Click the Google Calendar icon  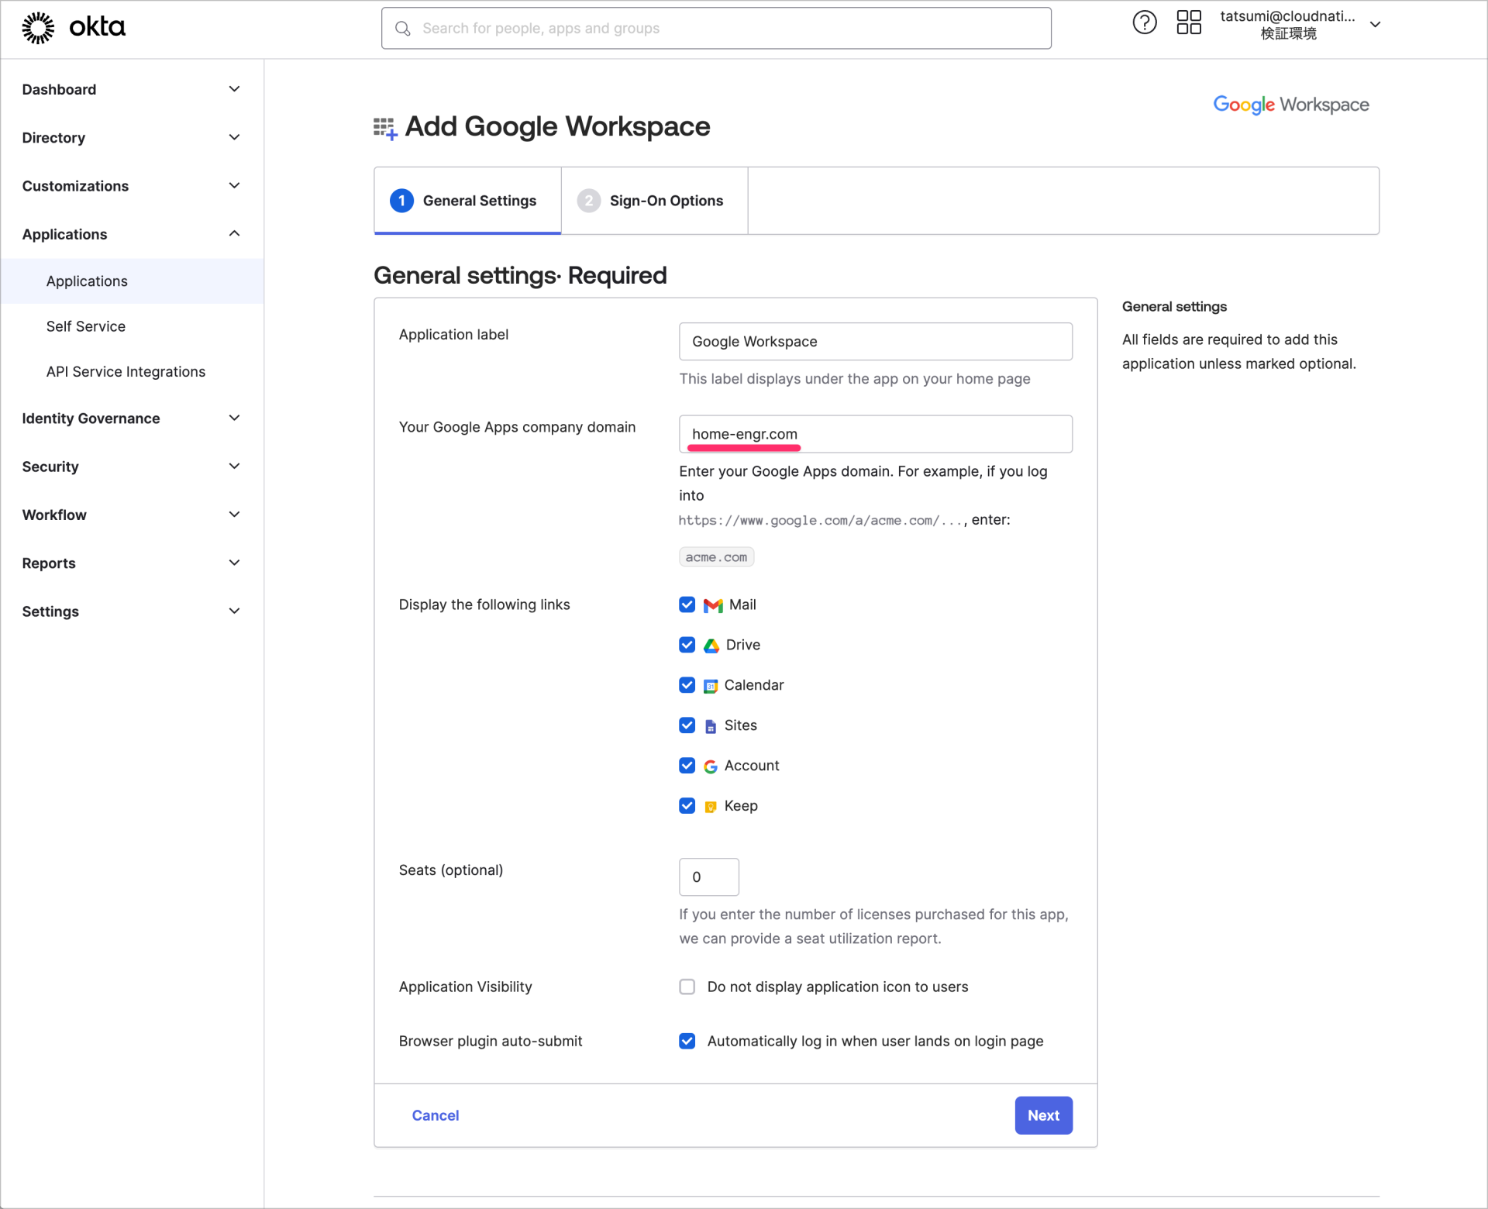click(x=711, y=685)
